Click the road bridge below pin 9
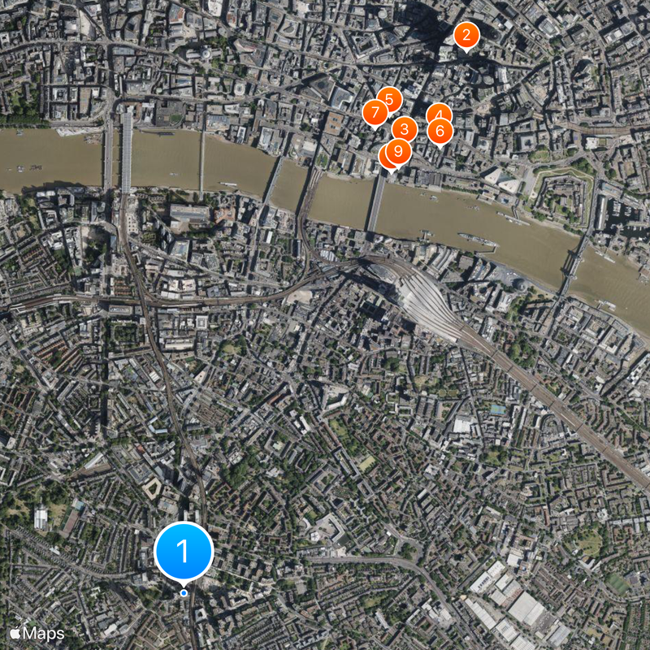This screenshot has width=650, height=650. 375,202
